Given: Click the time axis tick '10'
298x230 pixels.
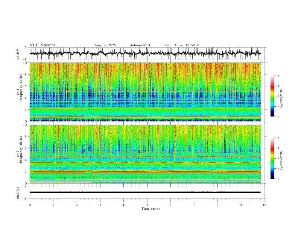Looking at the screenshot, I should pos(265,205).
